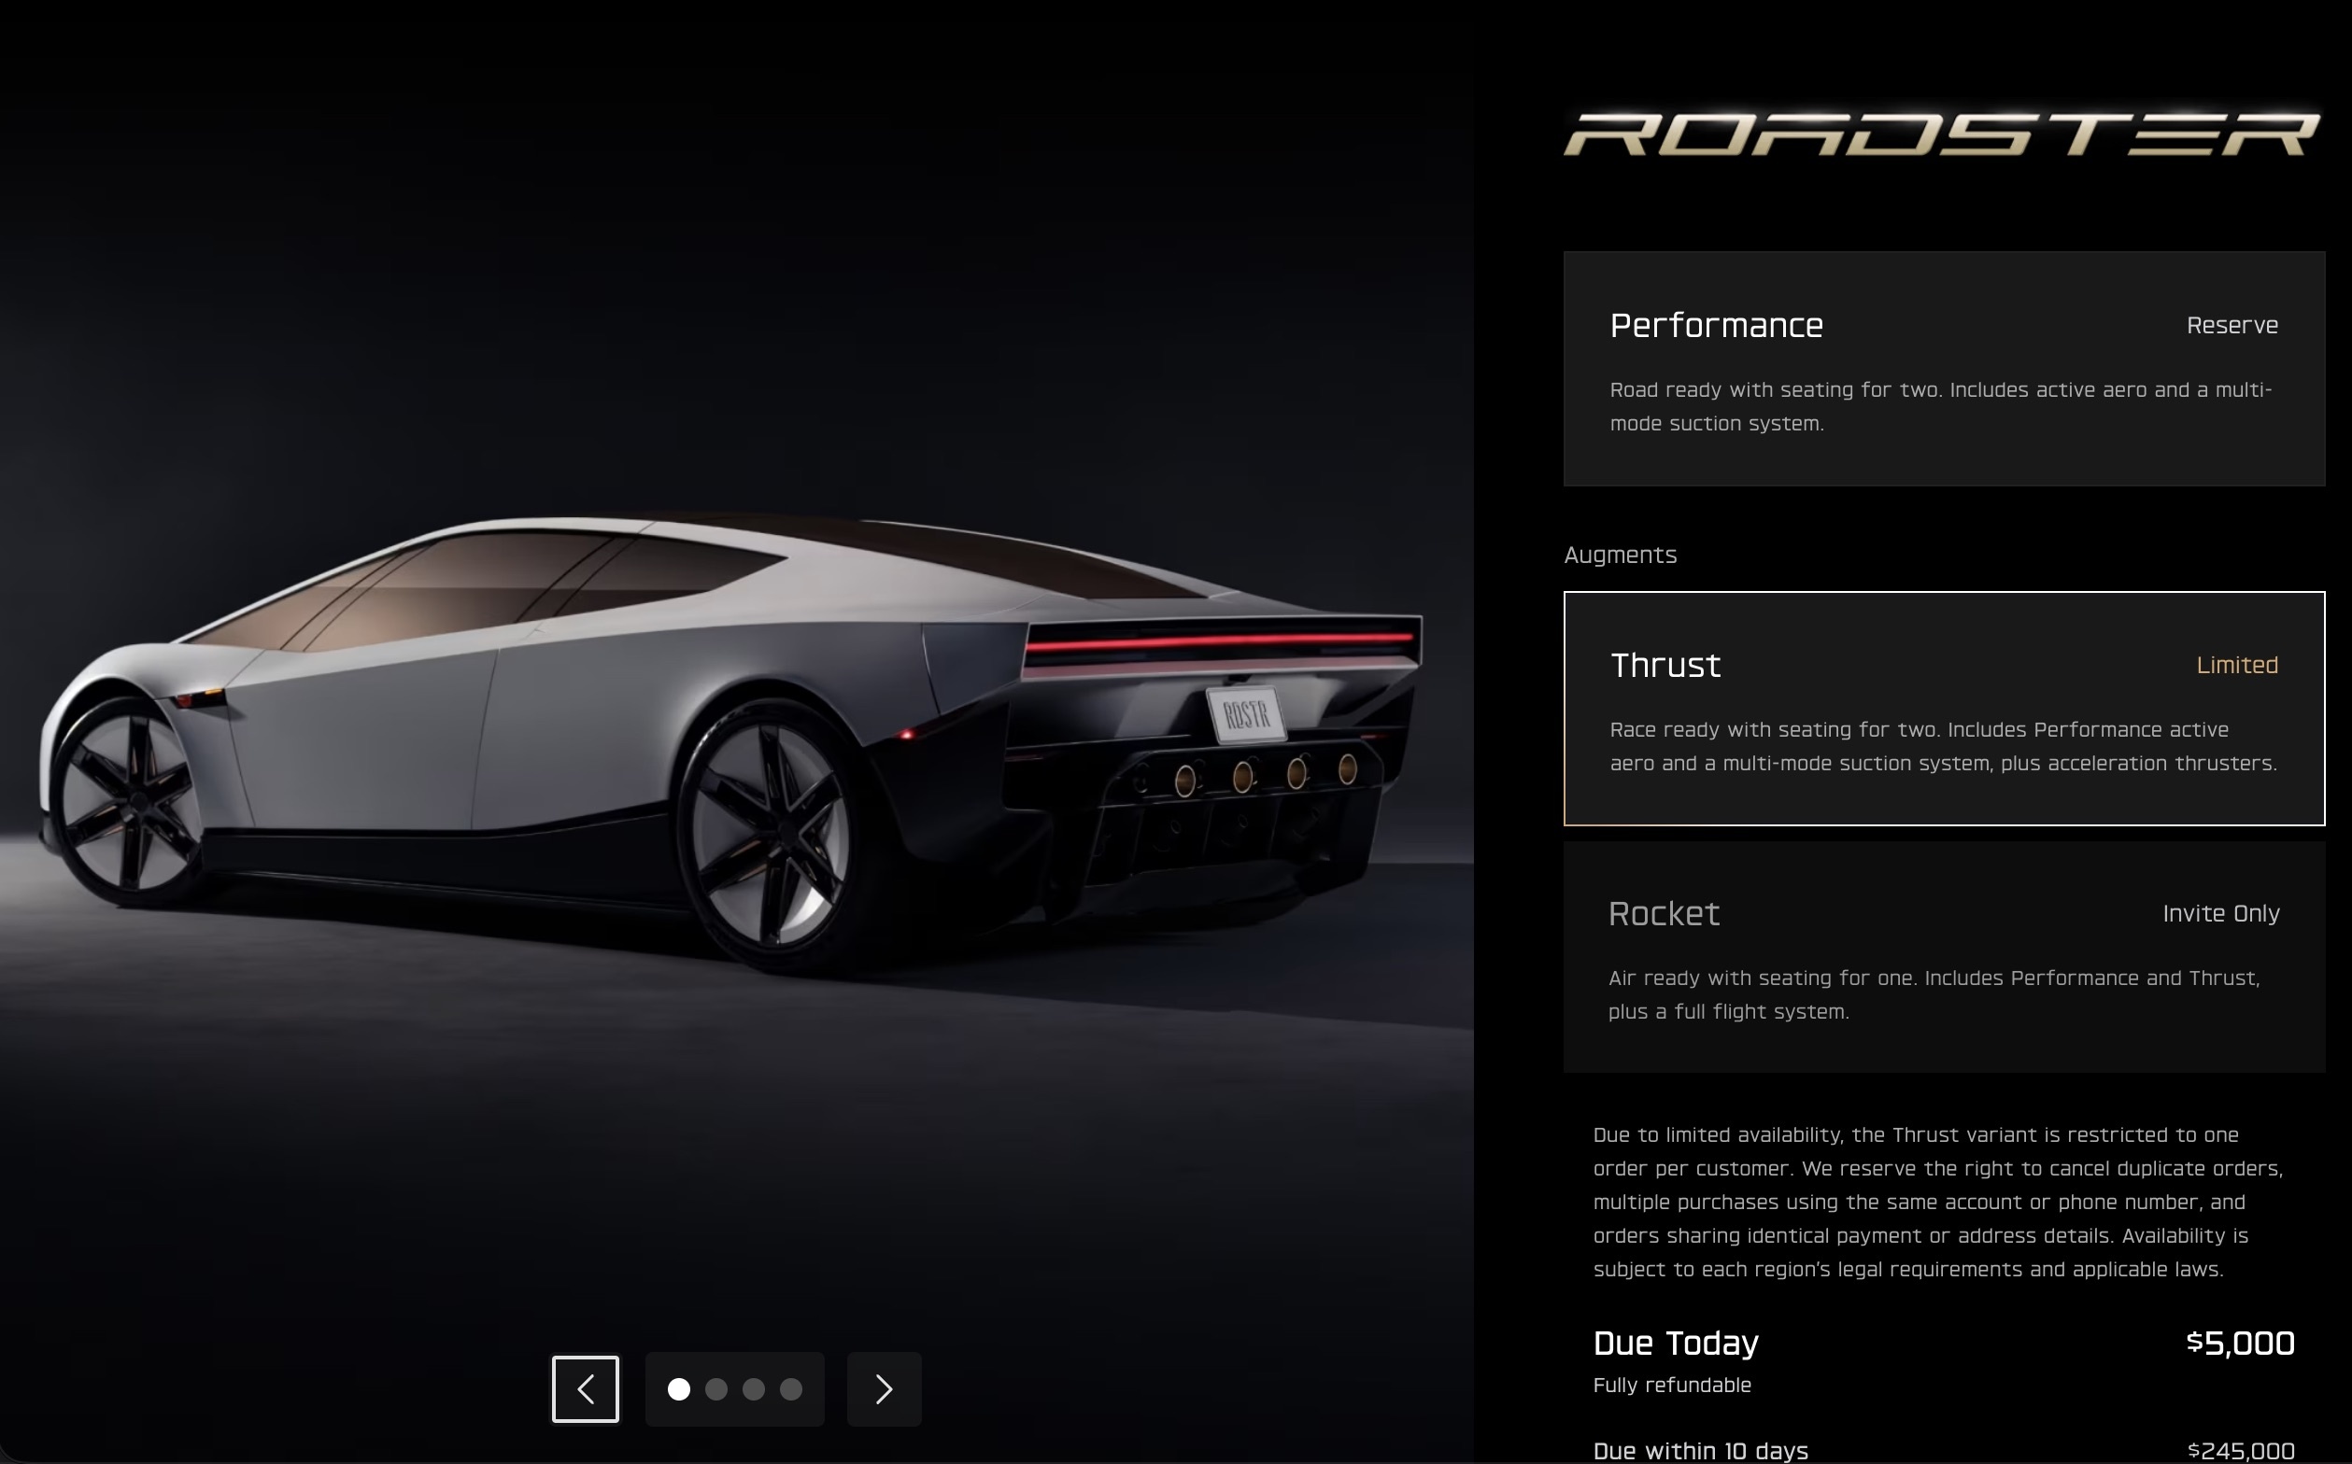Select the fourth carousel dot
The width and height of the screenshot is (2352, 1464).
pos(790,1389)
